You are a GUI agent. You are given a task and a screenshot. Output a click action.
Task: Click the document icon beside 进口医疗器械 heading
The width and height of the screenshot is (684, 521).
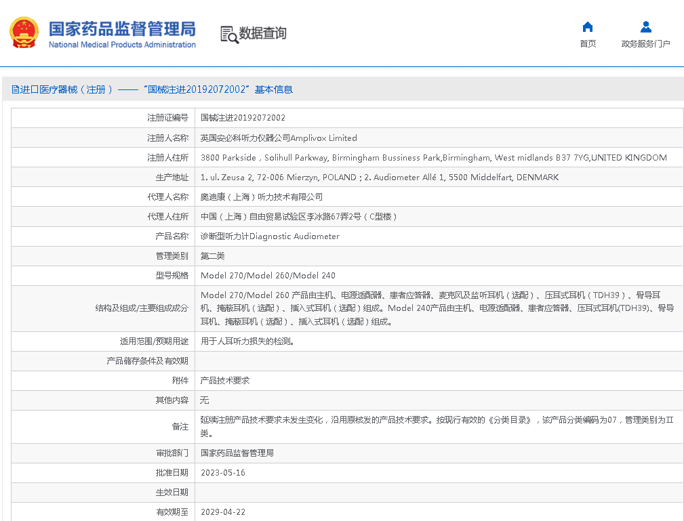(x=15, y=89)
